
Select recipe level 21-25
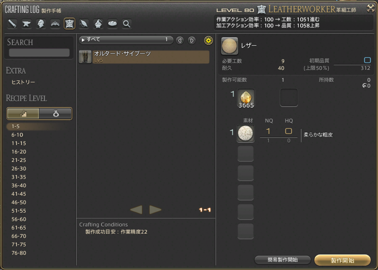(18, 160)
